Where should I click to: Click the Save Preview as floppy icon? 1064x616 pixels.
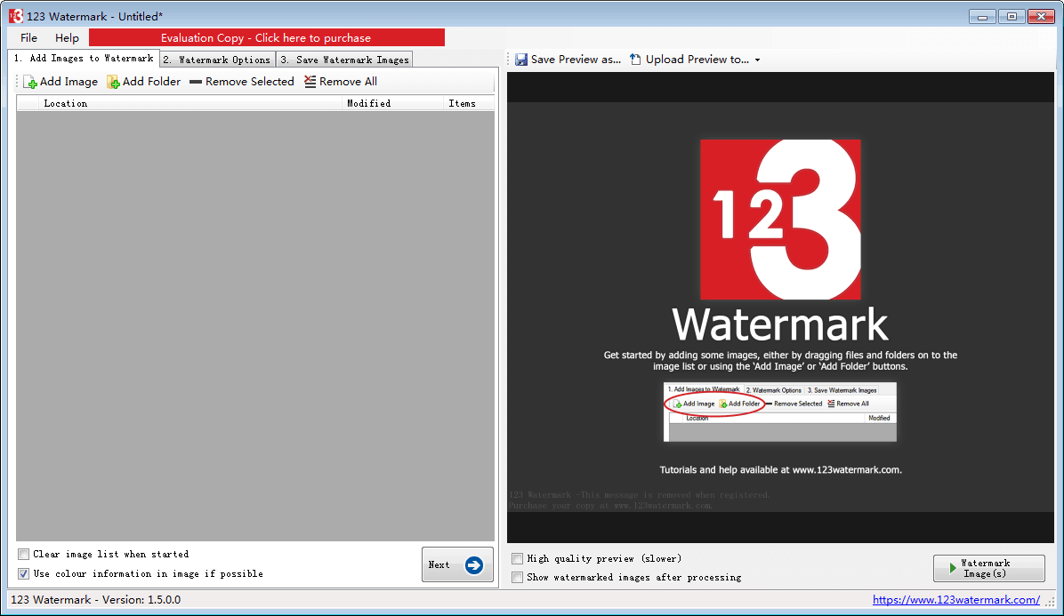[x=520, y=60]
